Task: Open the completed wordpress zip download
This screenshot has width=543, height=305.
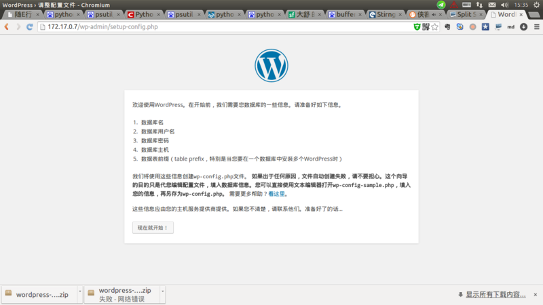Action: click(x=39, y=295)
